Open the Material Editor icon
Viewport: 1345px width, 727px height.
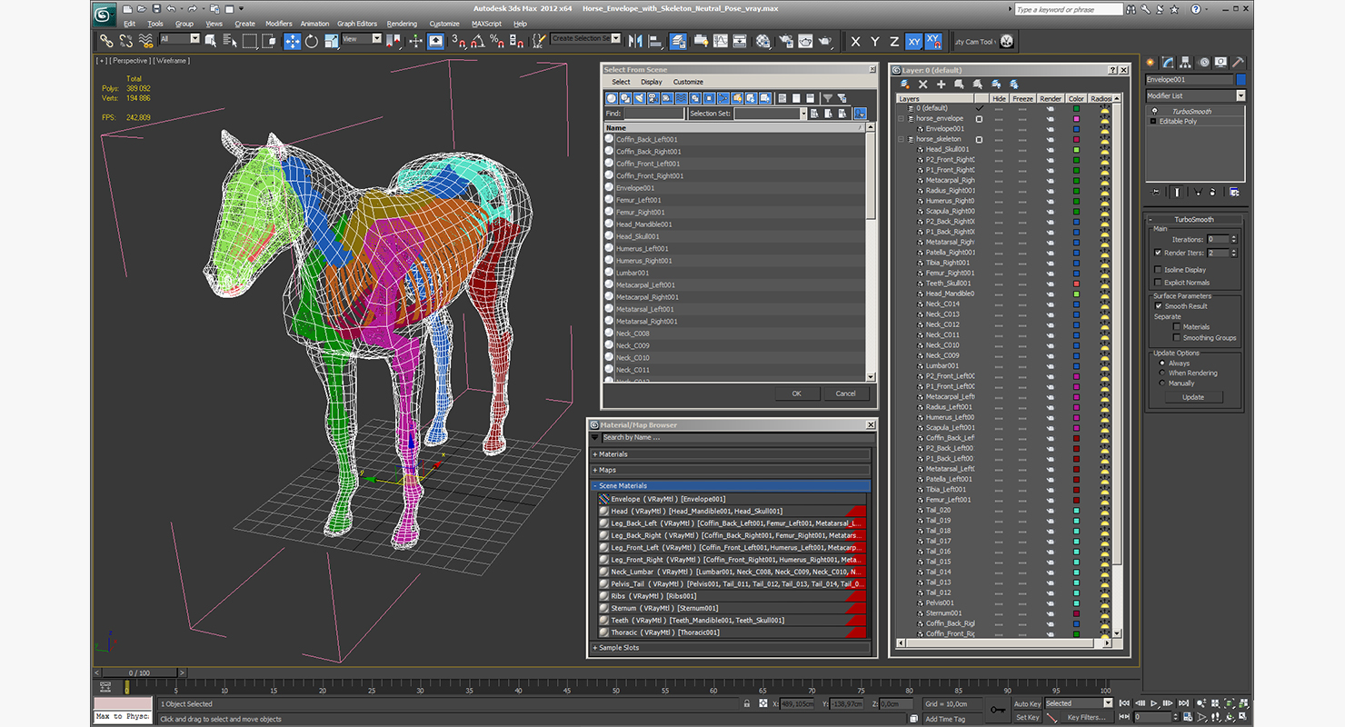click(x=762, y=41)
